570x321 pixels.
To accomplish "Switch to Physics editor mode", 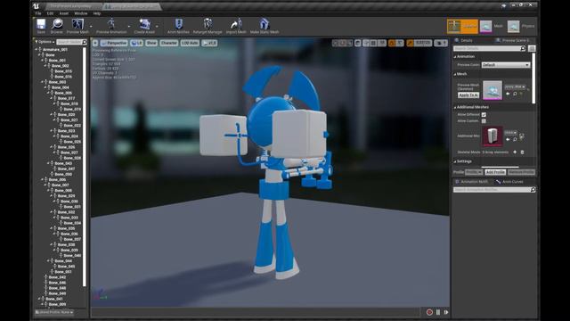I will (521, 26).
